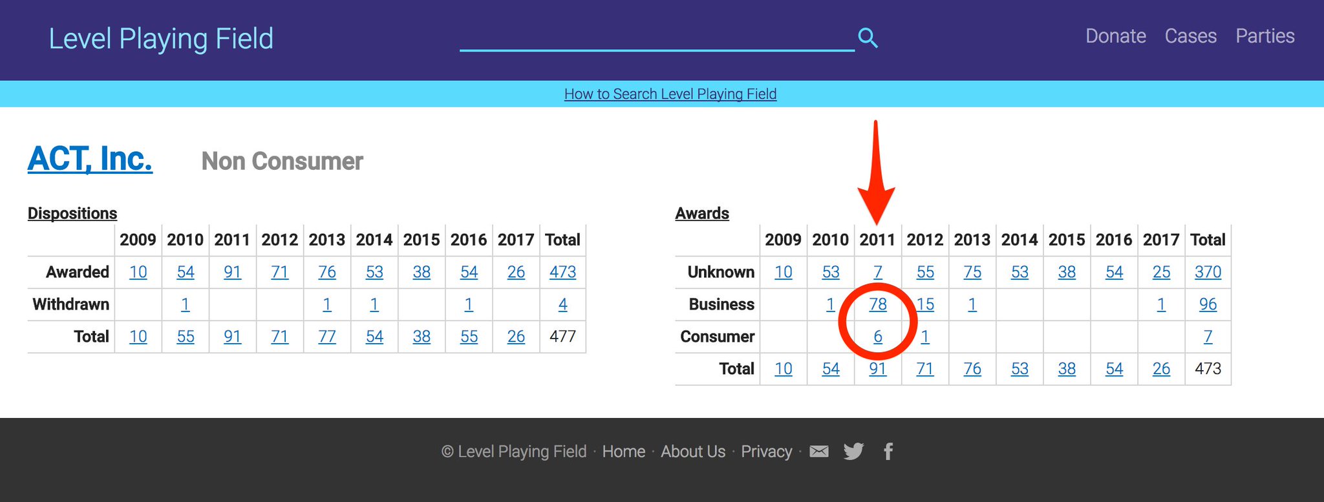
Task: Open Business 2013 count in Awards table
Action: pyautogui.click(x=972, y=304)
